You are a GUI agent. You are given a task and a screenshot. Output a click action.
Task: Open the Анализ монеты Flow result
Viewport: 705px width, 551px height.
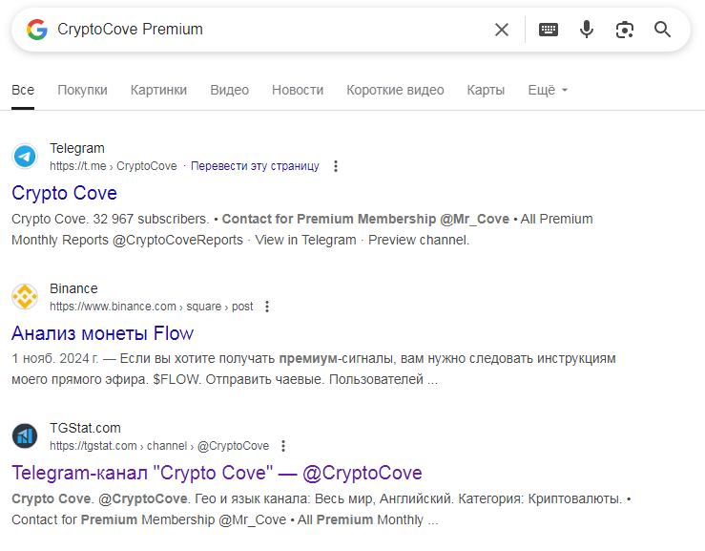[102, 333]
